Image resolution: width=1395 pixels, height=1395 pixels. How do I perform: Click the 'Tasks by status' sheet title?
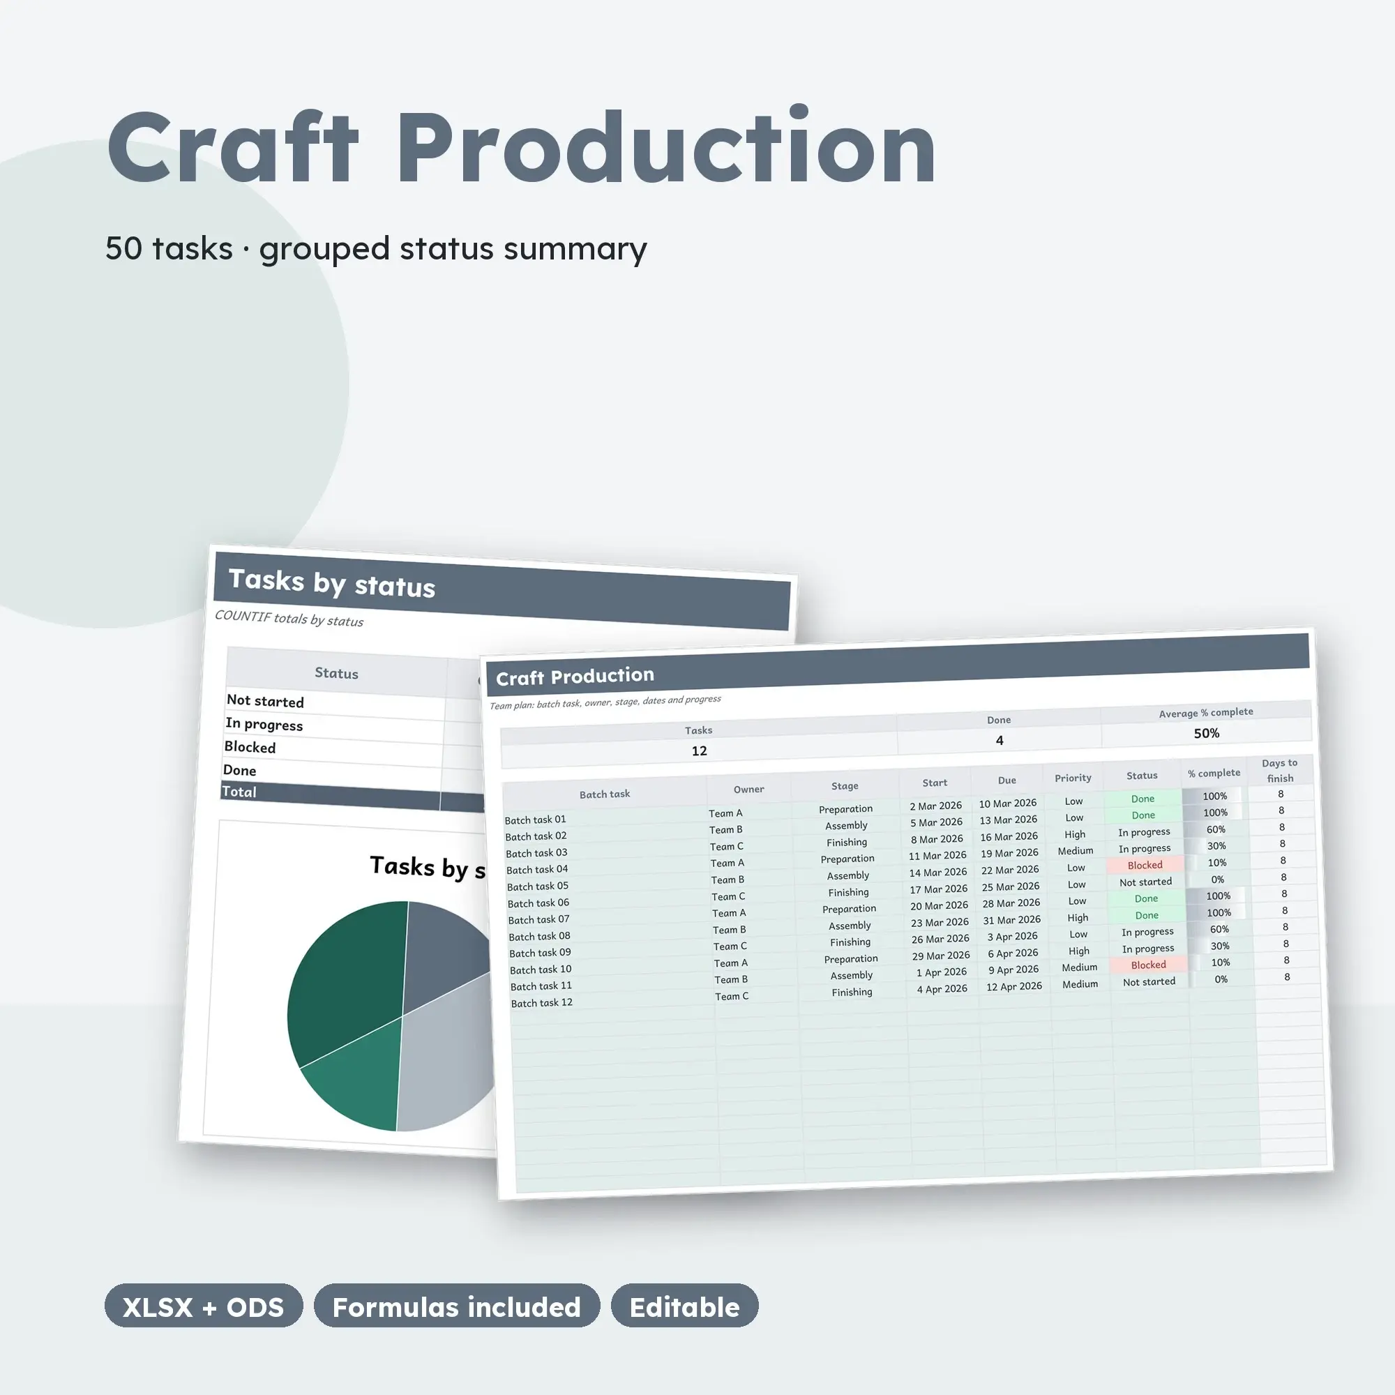point(332,582)
